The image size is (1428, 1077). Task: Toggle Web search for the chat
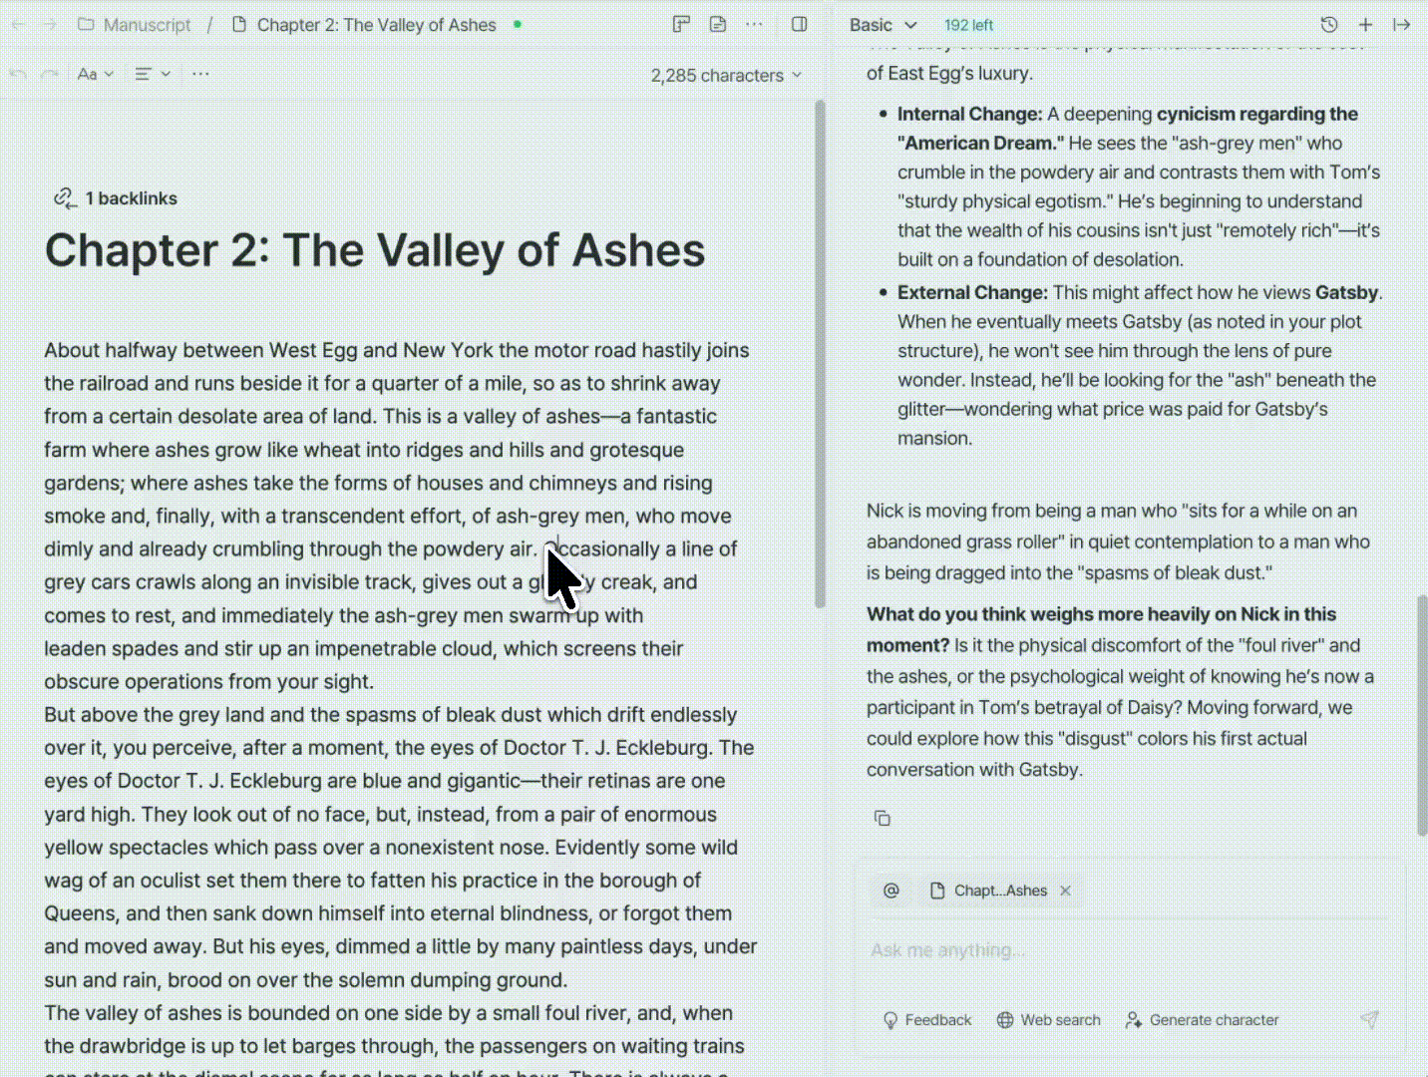tap(1049, 1020)
